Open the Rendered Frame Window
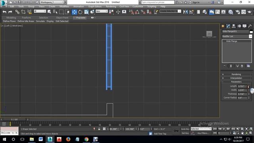This screenshot has height=143, width=254. 243,12
